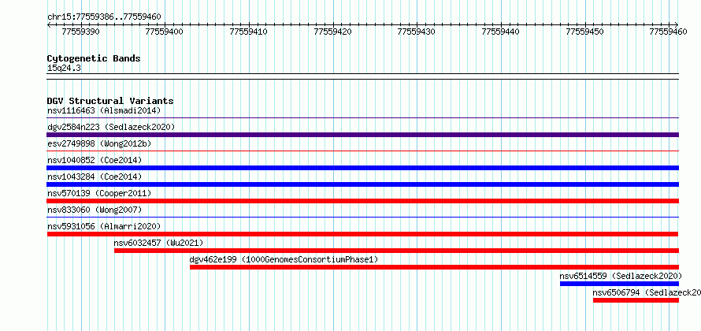701x331 pixels.
Task: Click the nsv6514559 (Sedlazeck2020) label
Action: [621, 276]
